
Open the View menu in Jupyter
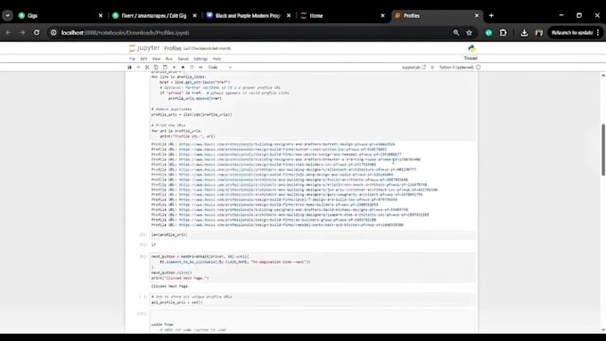click(156, 59)
